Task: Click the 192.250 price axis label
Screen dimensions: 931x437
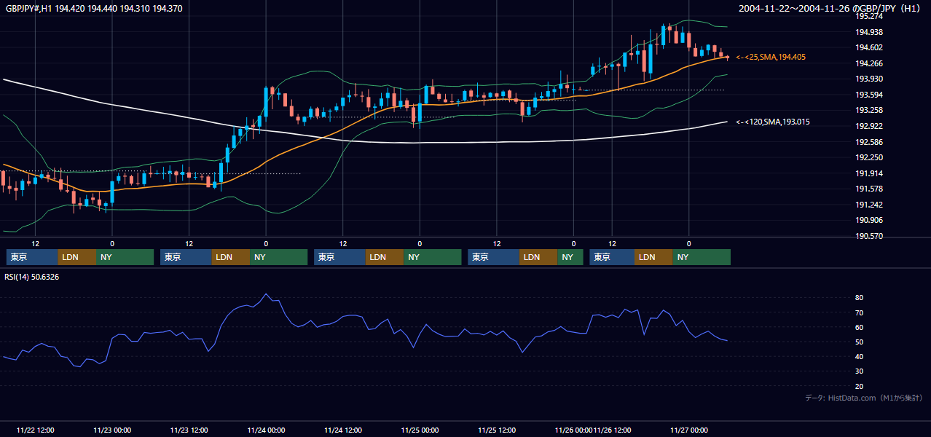Action: pos(870,157)
